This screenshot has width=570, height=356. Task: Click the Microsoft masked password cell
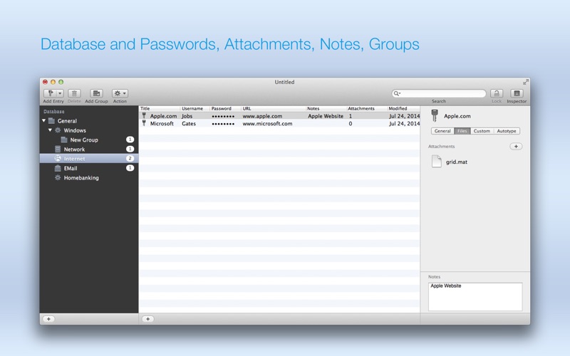pos(223,124)
